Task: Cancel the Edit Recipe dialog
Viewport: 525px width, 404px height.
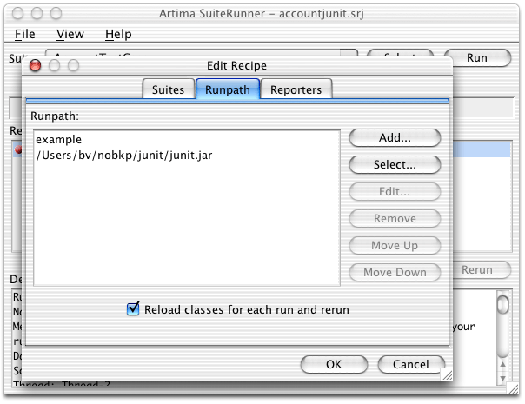Action: coord(411,364)
